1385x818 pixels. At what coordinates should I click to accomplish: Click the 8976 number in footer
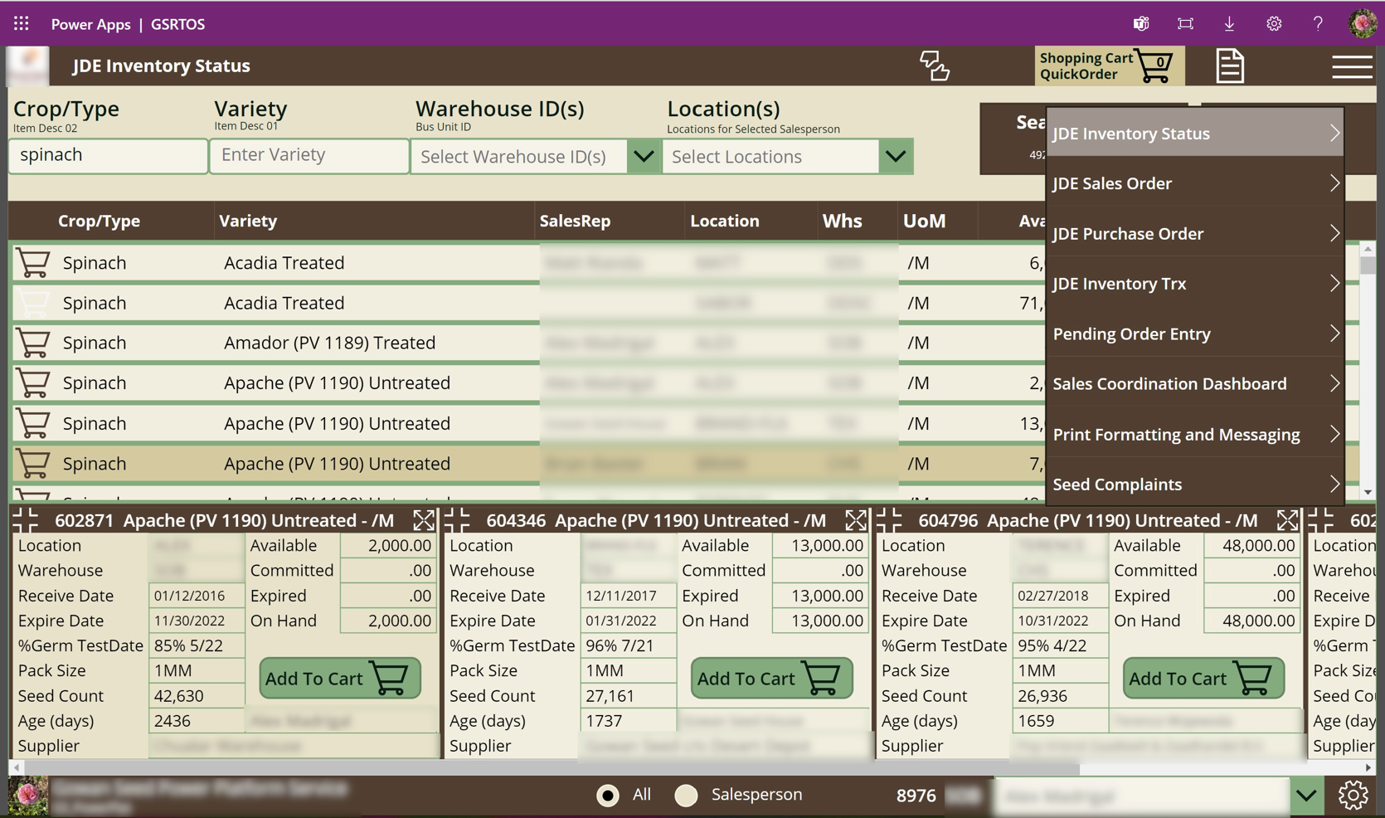tap(916, 796)
